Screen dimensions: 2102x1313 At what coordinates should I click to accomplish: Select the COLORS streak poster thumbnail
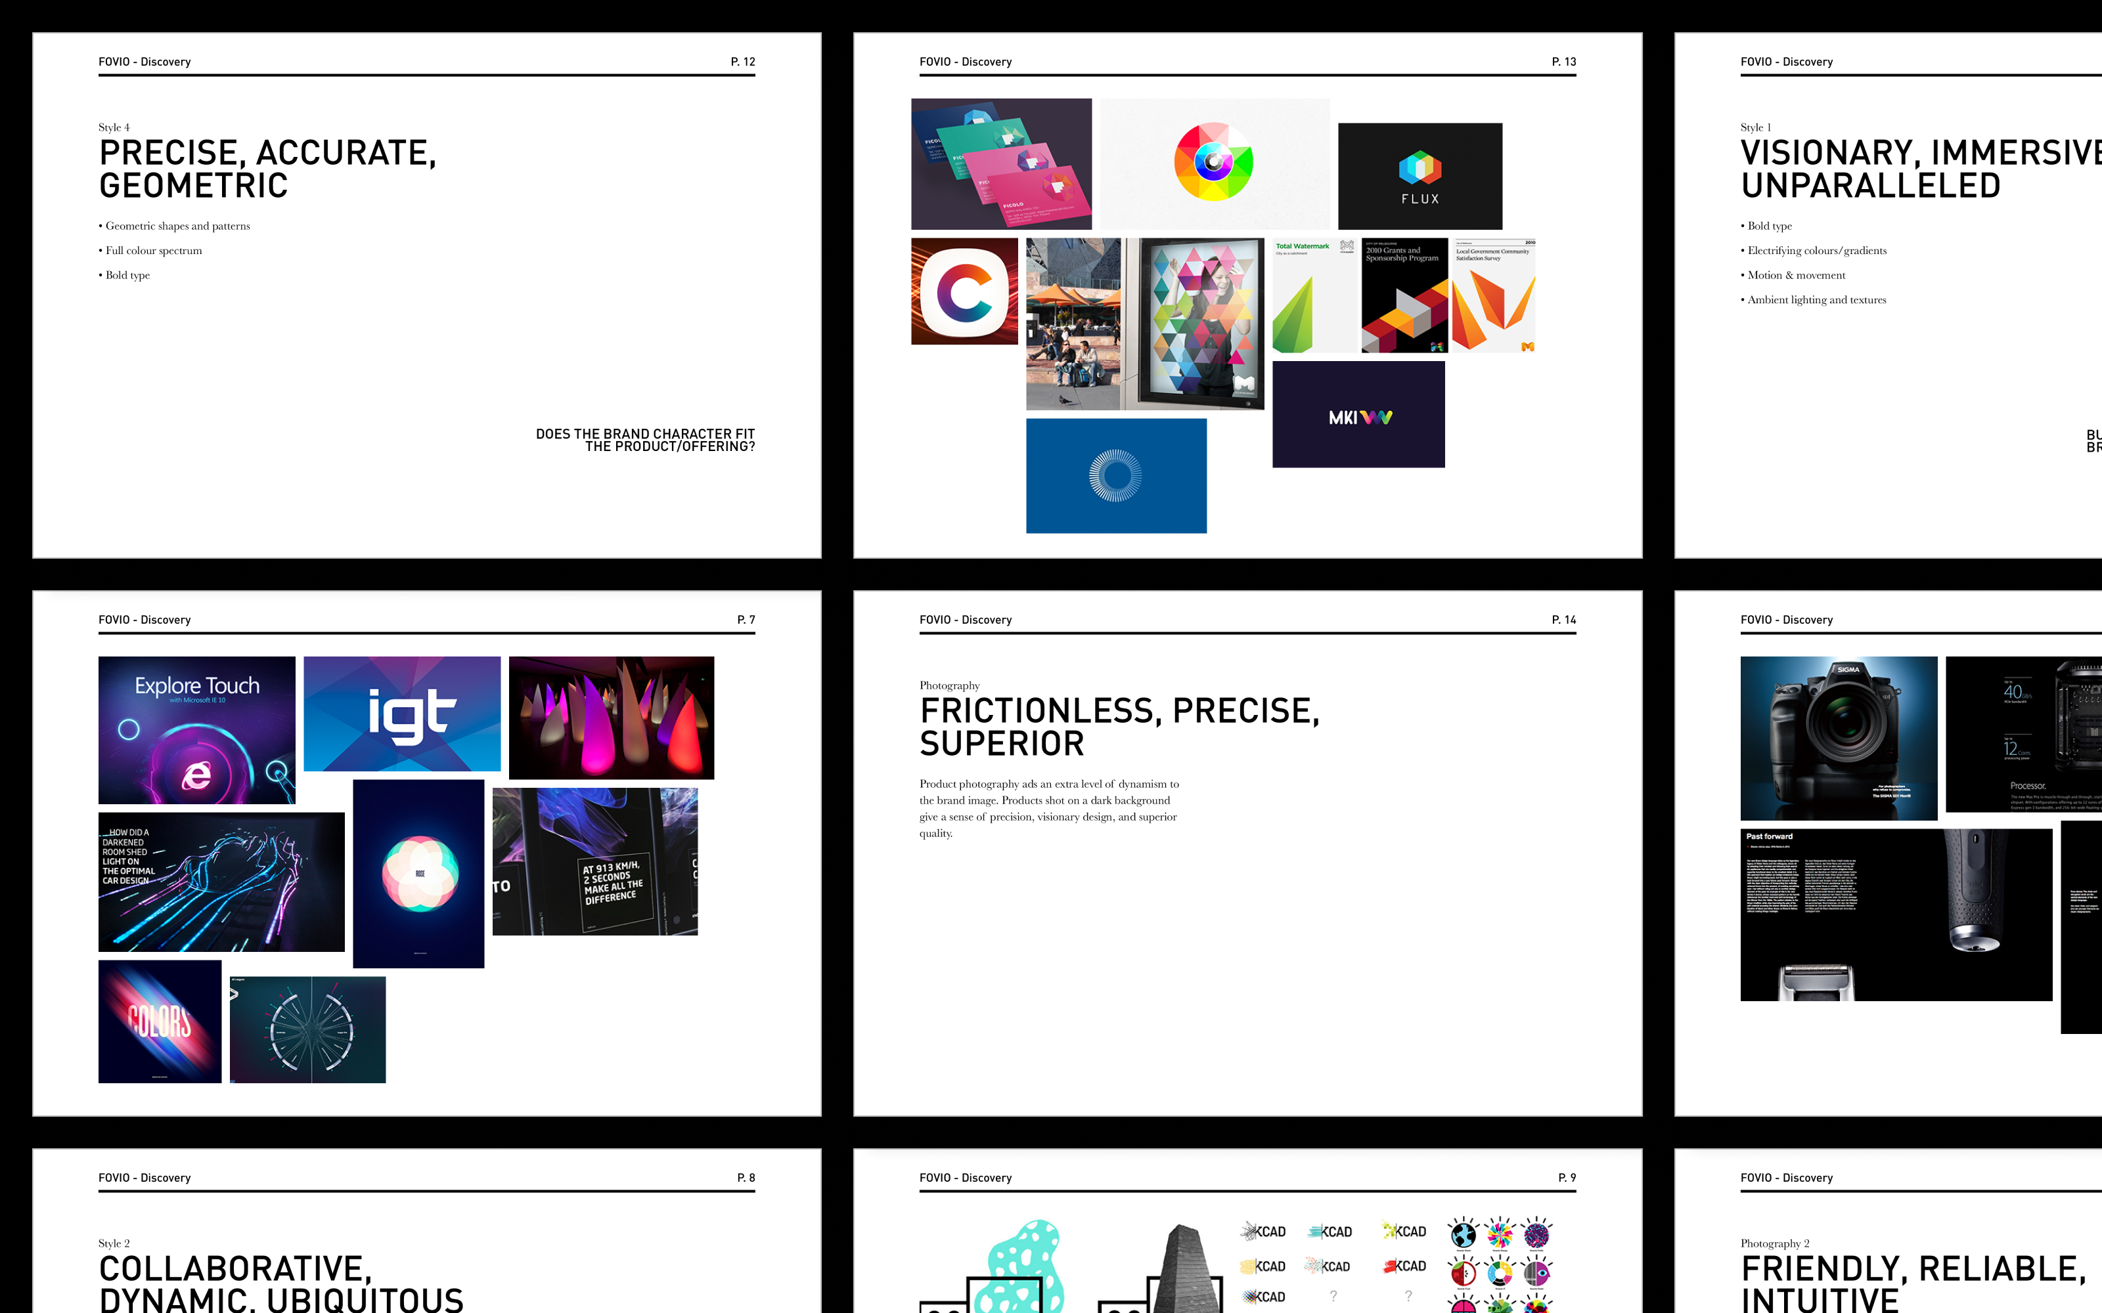(160, 1022)
